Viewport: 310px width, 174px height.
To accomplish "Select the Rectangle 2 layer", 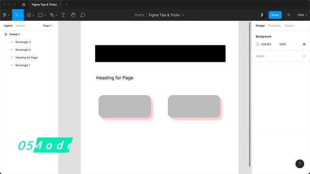I will [23, 50].
